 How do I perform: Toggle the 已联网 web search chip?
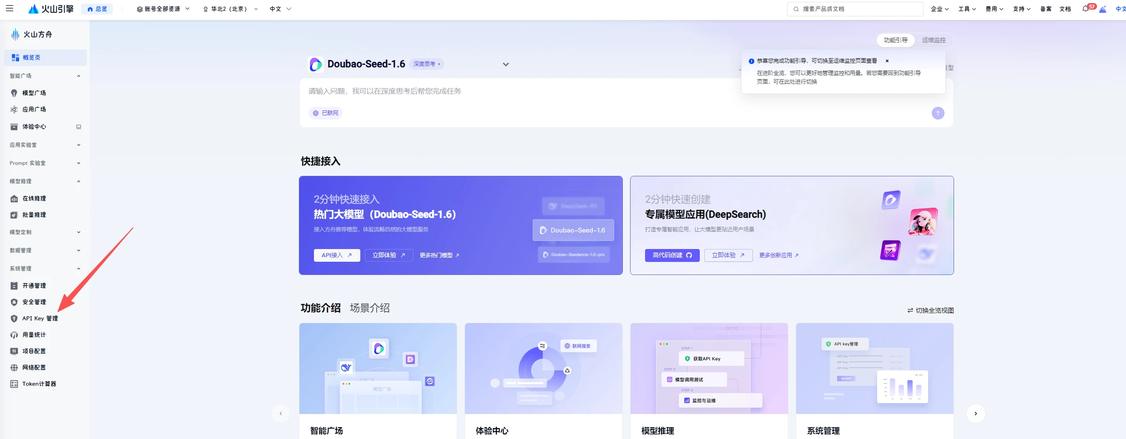(325, 113)
